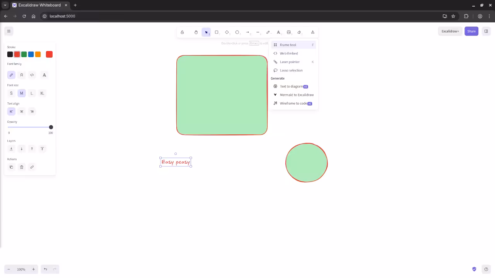Switch font family to code style
Screen dimensions: 495x278
pyautogui.click(x=32, y=75)
